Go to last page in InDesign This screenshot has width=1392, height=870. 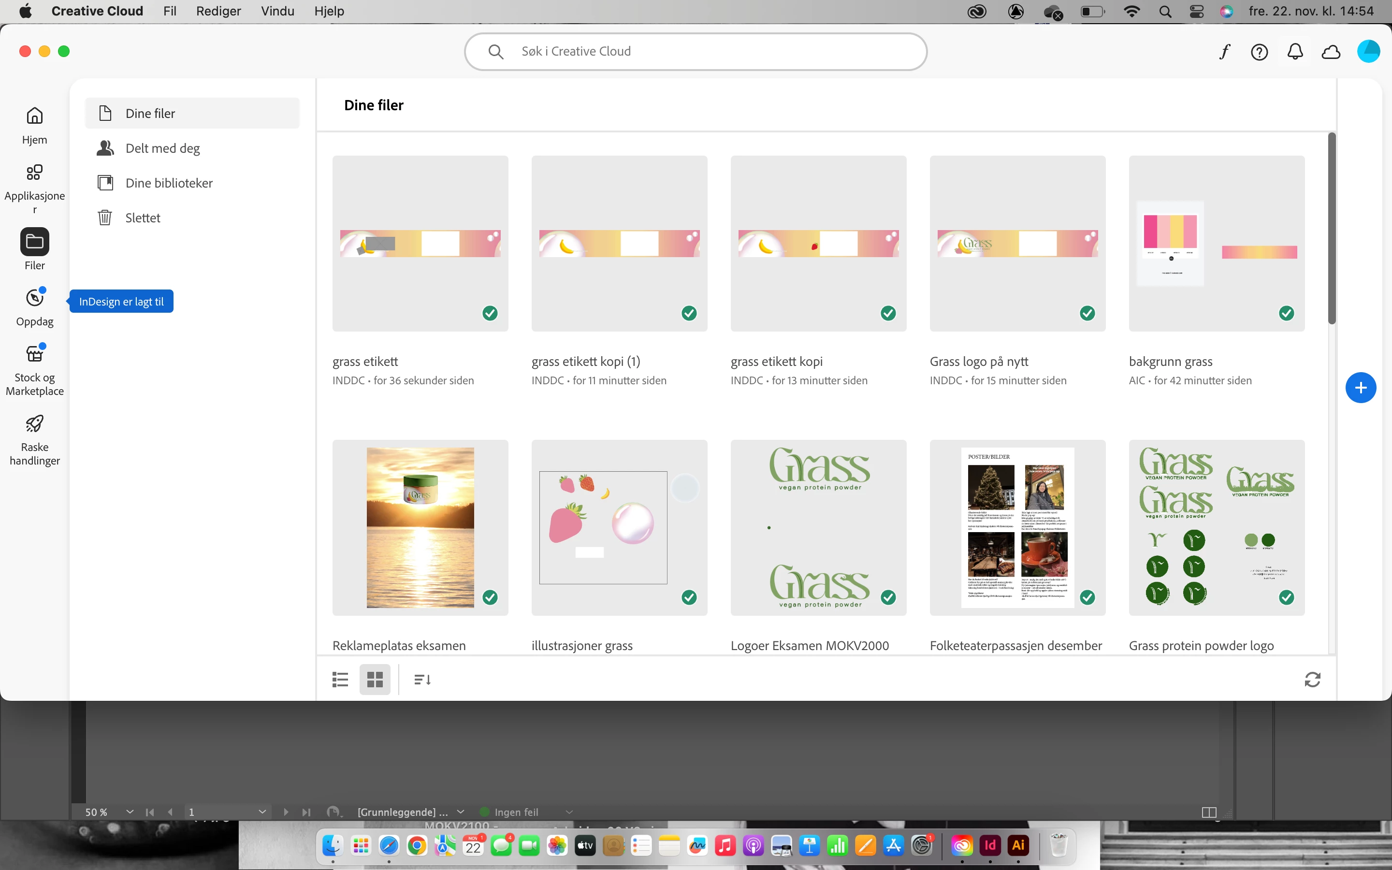point(306,812)
